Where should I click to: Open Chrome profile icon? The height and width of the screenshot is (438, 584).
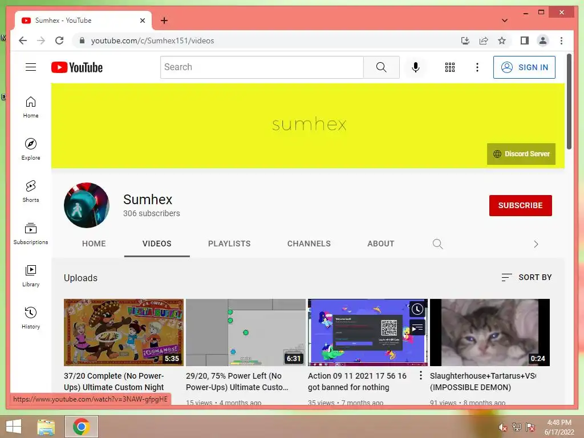tap(543, 40)
